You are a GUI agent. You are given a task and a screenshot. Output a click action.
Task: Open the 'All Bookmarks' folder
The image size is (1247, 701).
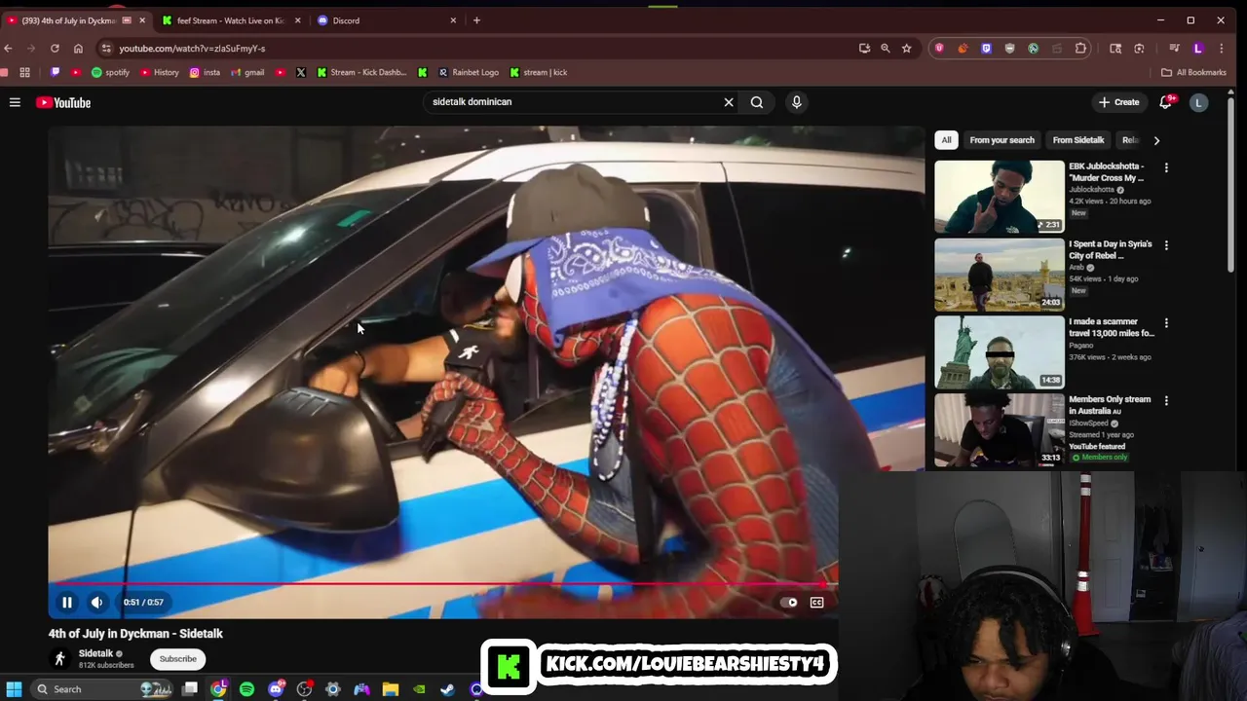click(x=1193, y=72)
